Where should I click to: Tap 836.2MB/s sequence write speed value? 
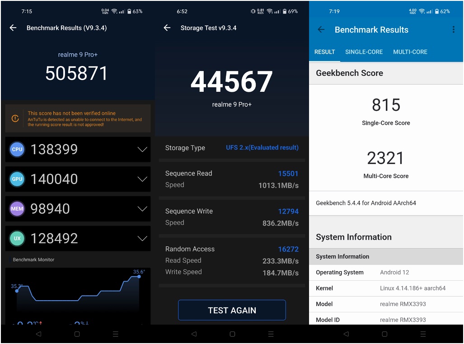coord(281,223)
